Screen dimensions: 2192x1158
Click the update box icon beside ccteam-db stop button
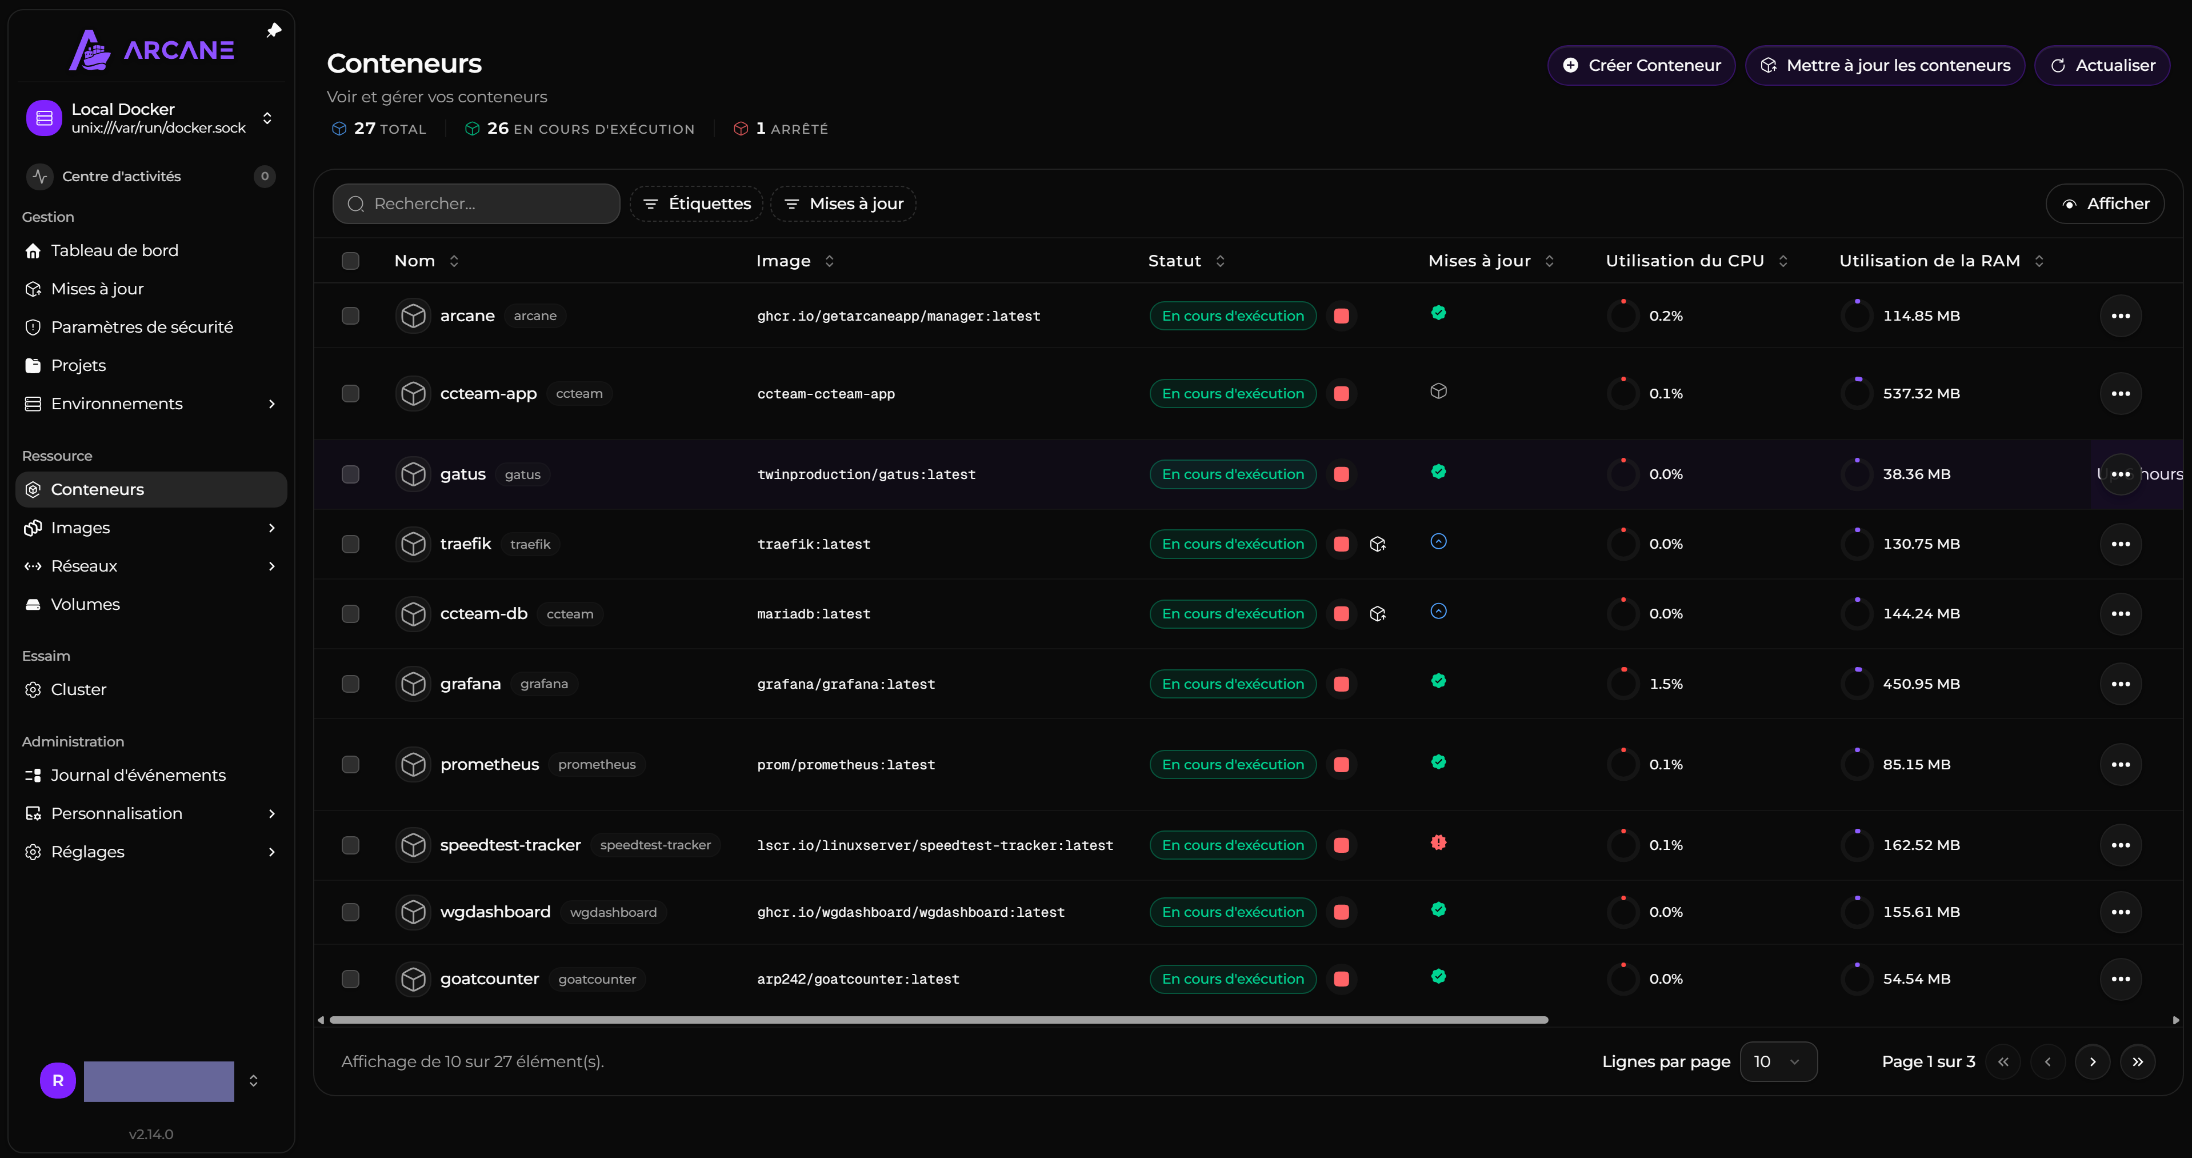[x=1378, y=613]
